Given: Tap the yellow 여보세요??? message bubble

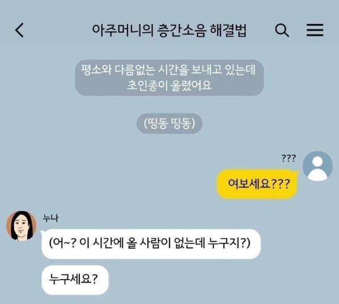Looking at the screenshot, I should (x=257, y=184).
